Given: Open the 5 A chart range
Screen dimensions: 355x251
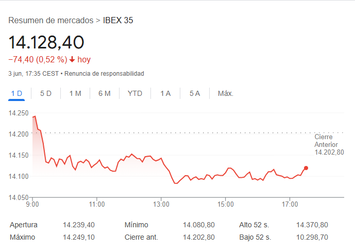Looking at the screenshot, I should 194,93.
